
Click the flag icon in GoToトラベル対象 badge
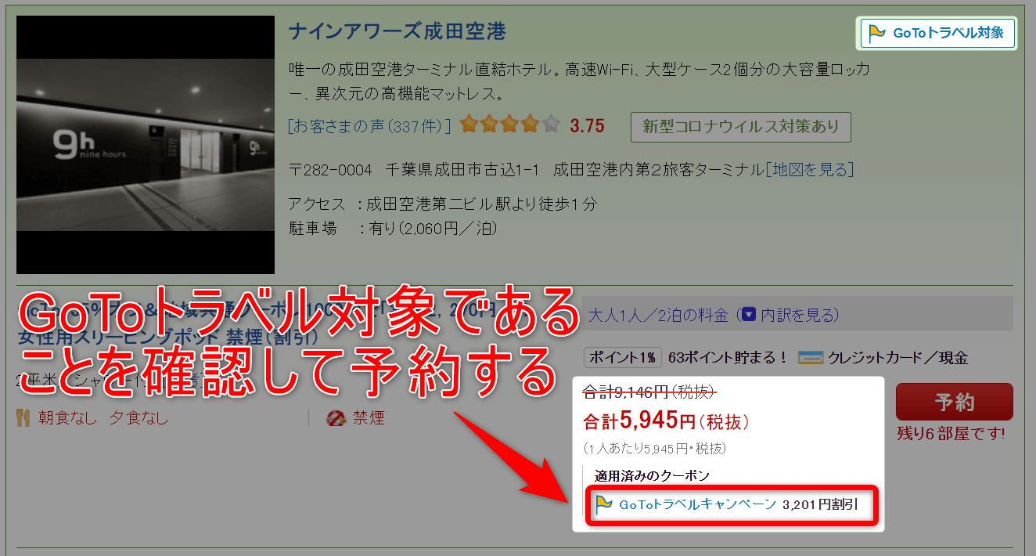[x=878, y=34]
